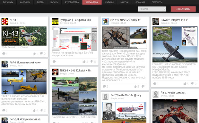This screenshot has width=199, height=123.
Task: Switch to the МИССИИ tab
Action: [125, 2]
